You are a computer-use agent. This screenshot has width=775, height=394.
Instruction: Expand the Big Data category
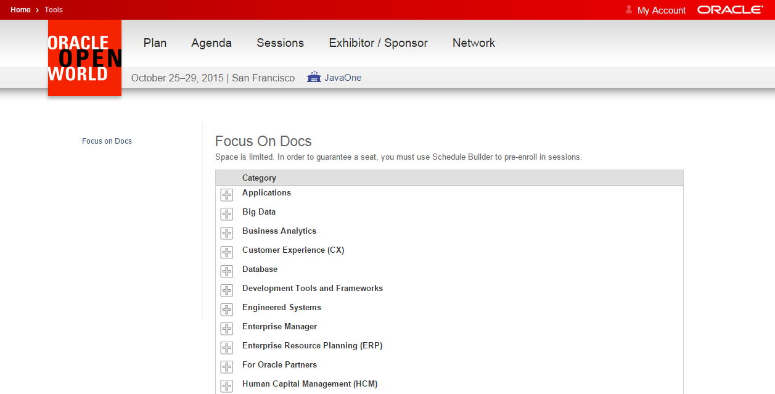tap(227, 214)
